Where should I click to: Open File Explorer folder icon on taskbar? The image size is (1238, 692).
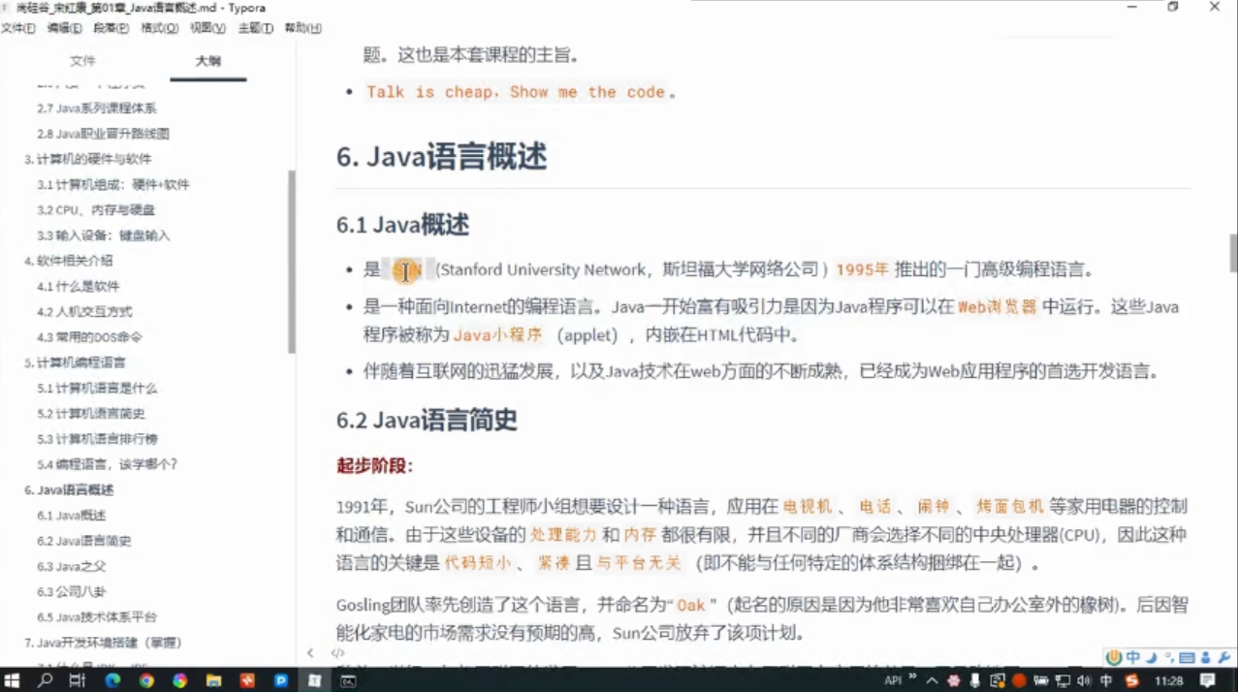coord(213,680)
